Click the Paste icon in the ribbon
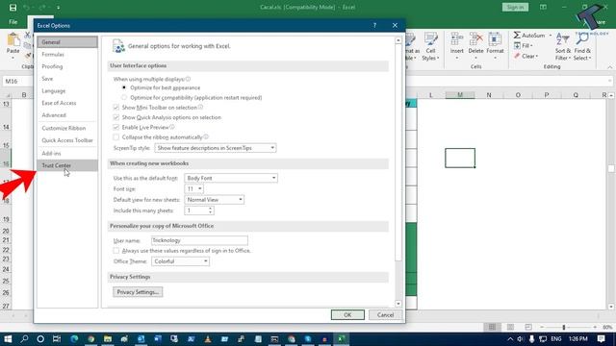 click(x=13, y=40)
